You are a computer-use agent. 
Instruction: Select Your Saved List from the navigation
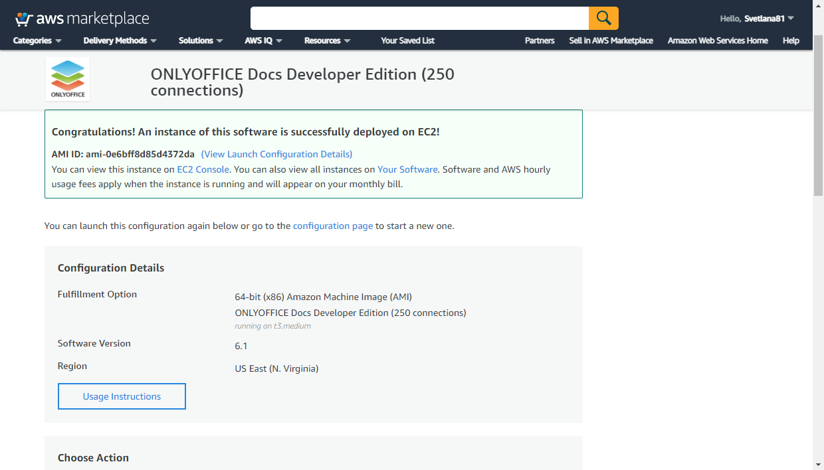point(407,40)
